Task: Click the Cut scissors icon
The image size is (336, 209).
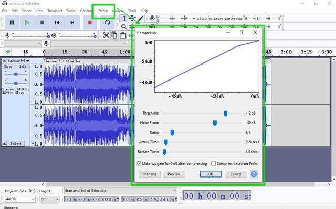Action: pyautogui.click(x=106, y=35)
